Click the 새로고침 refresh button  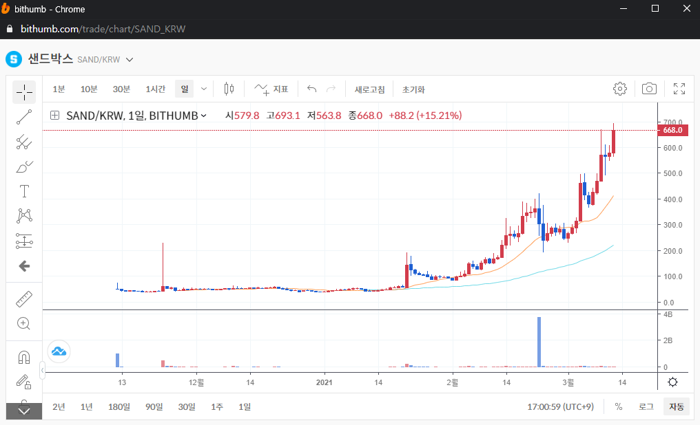click(370, 89)
